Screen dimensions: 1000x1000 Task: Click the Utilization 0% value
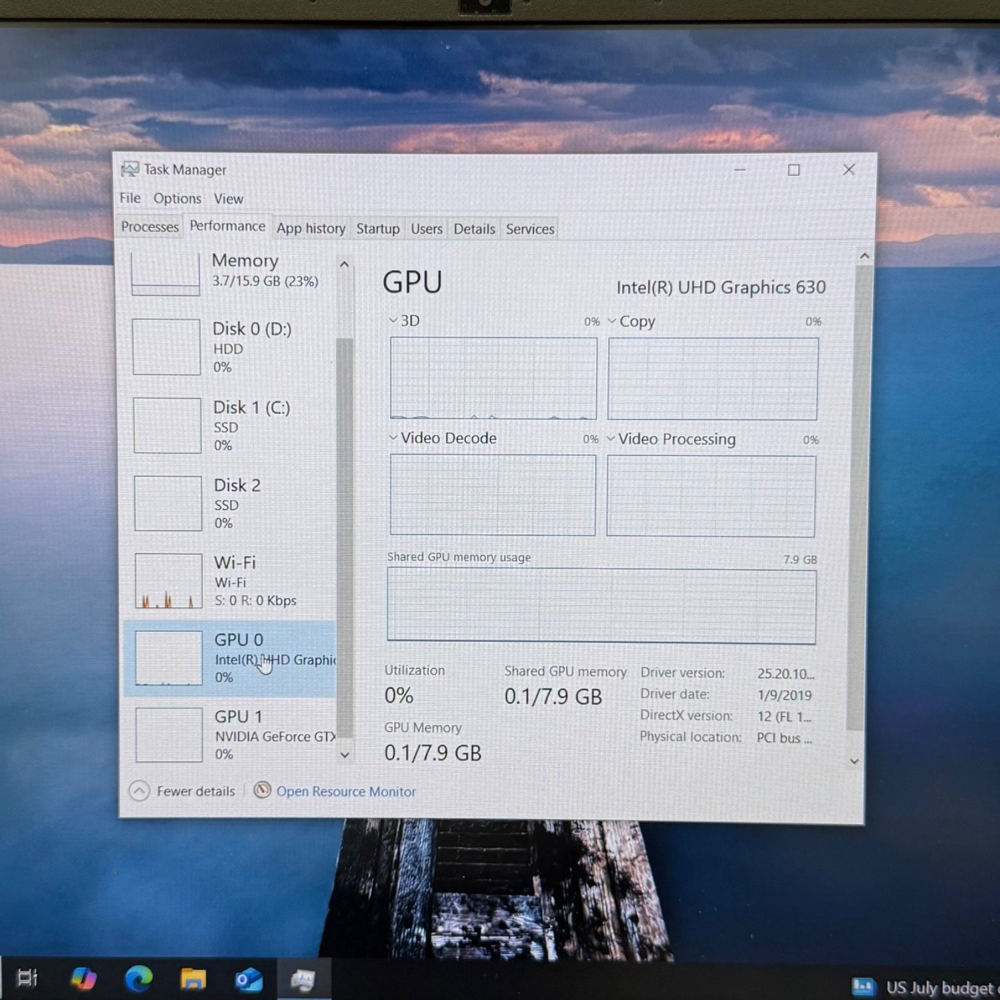(399, 695)
